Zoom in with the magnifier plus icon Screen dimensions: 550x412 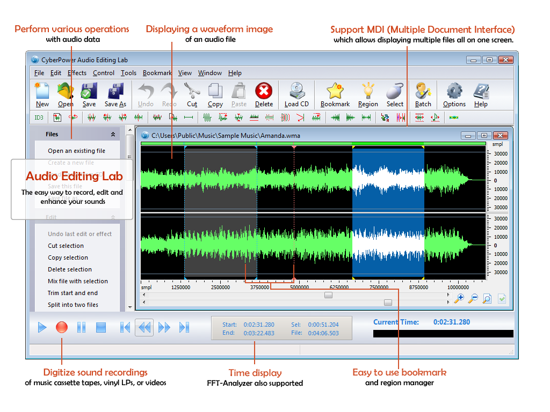pyautogui.click(x=459, y=298)
